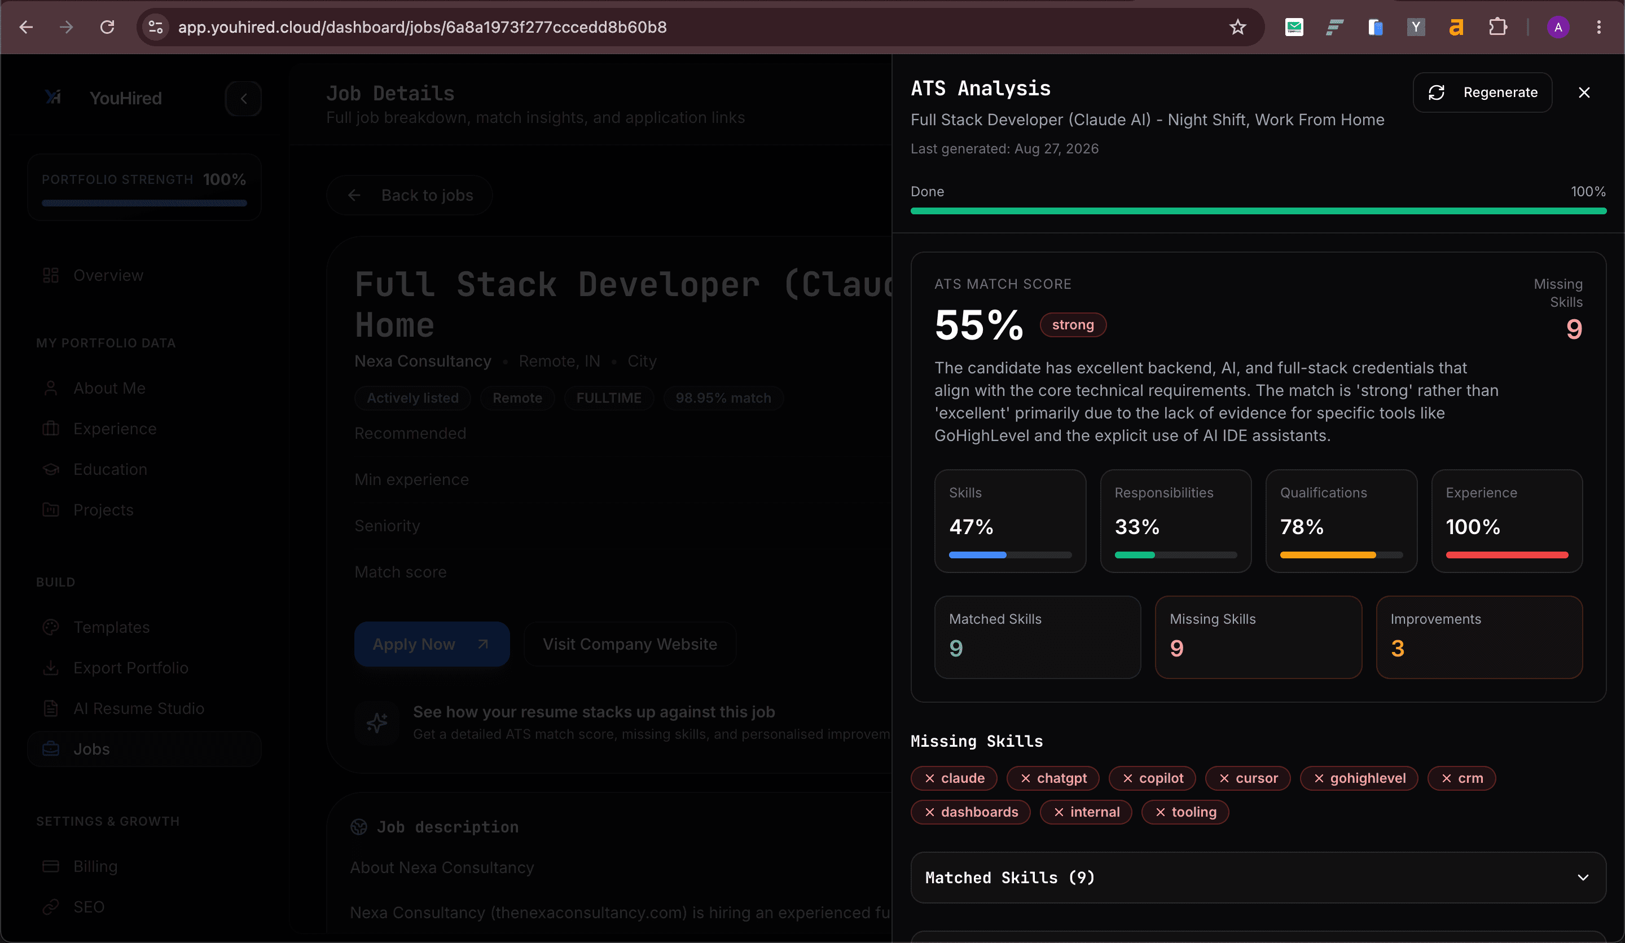Image resolution: width=1625 pixels, height=943 pixels.
Task: Open the browser Extensions puzzle icon
Action: [1497, 27]
